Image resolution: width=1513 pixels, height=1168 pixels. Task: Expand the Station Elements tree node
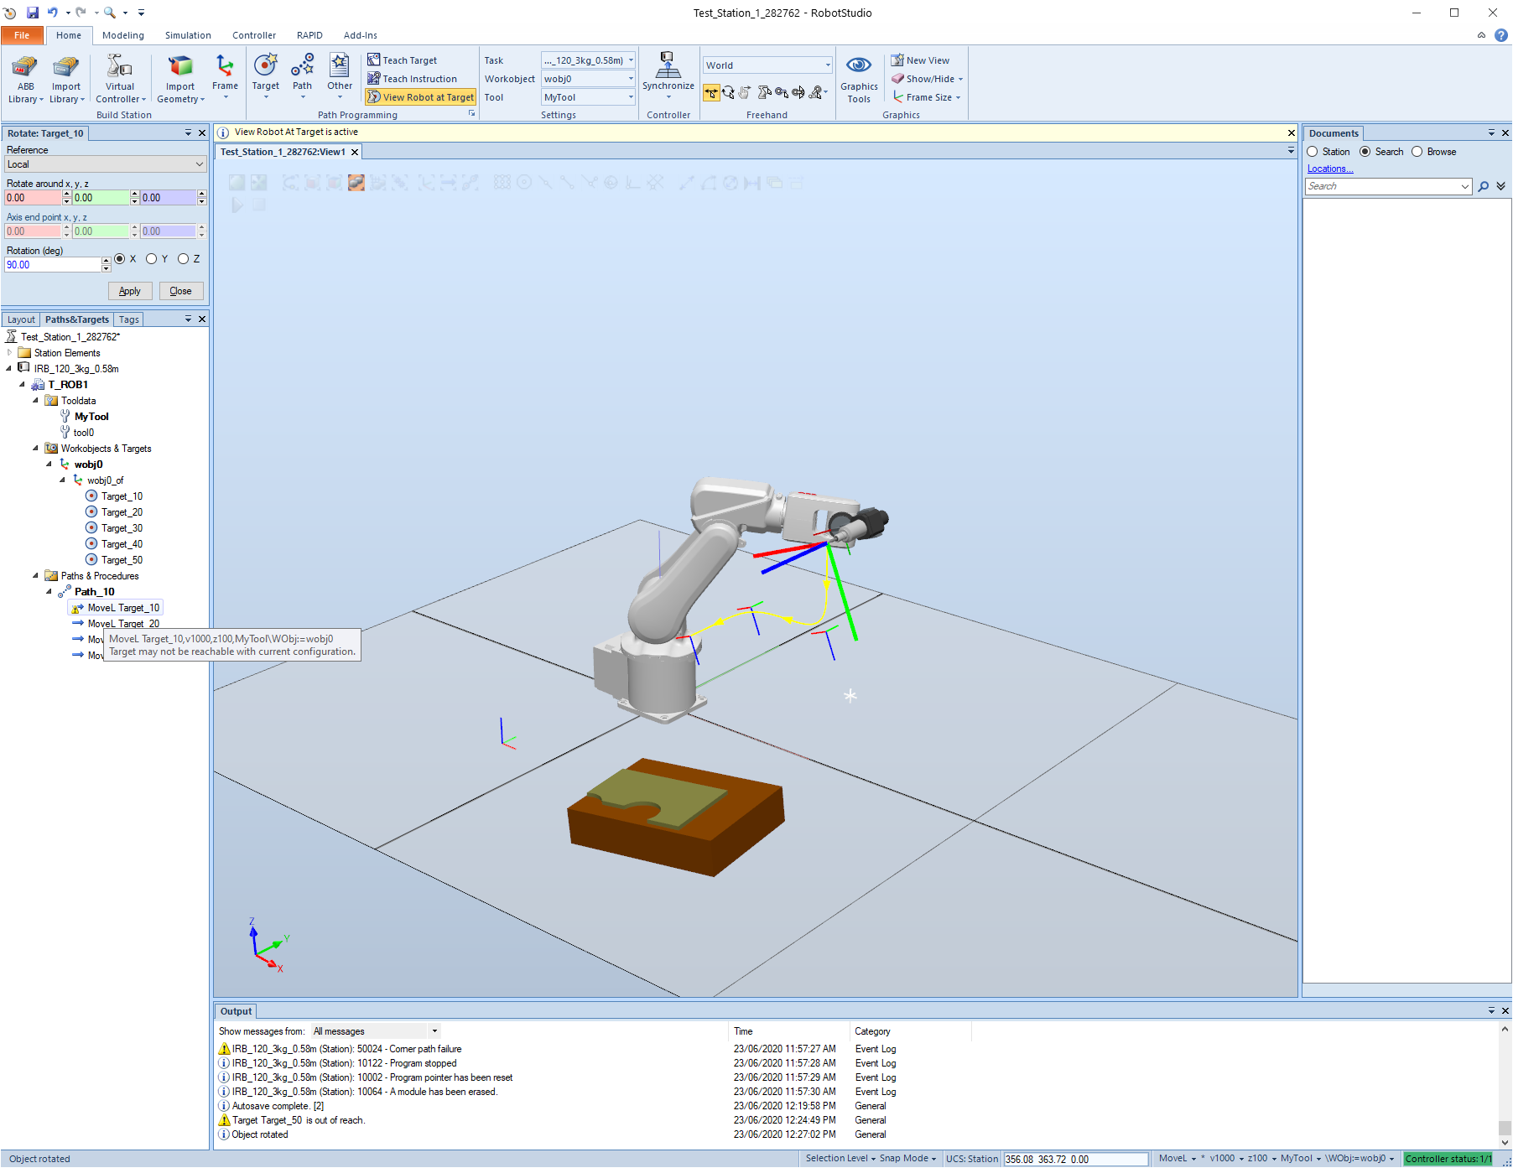pyautogui.click(x=10, y=353)
